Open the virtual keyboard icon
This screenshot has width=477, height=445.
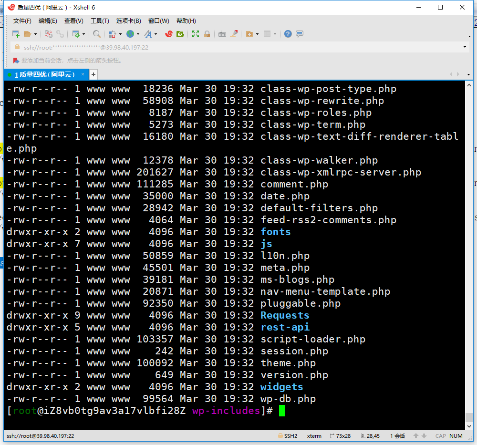tap(222, 34)
